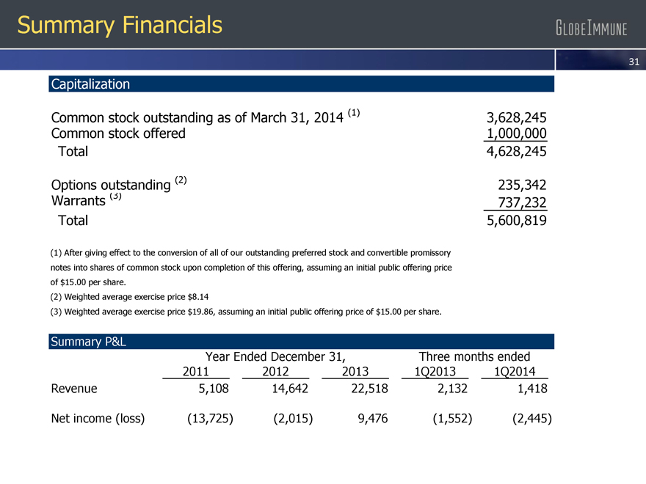Select the 2013 column header
Image resolution: width=646 pixels, height=484 pixels.
355,372
